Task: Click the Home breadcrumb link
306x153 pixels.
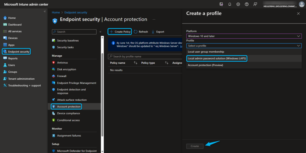Action: [x=56, y=13]
